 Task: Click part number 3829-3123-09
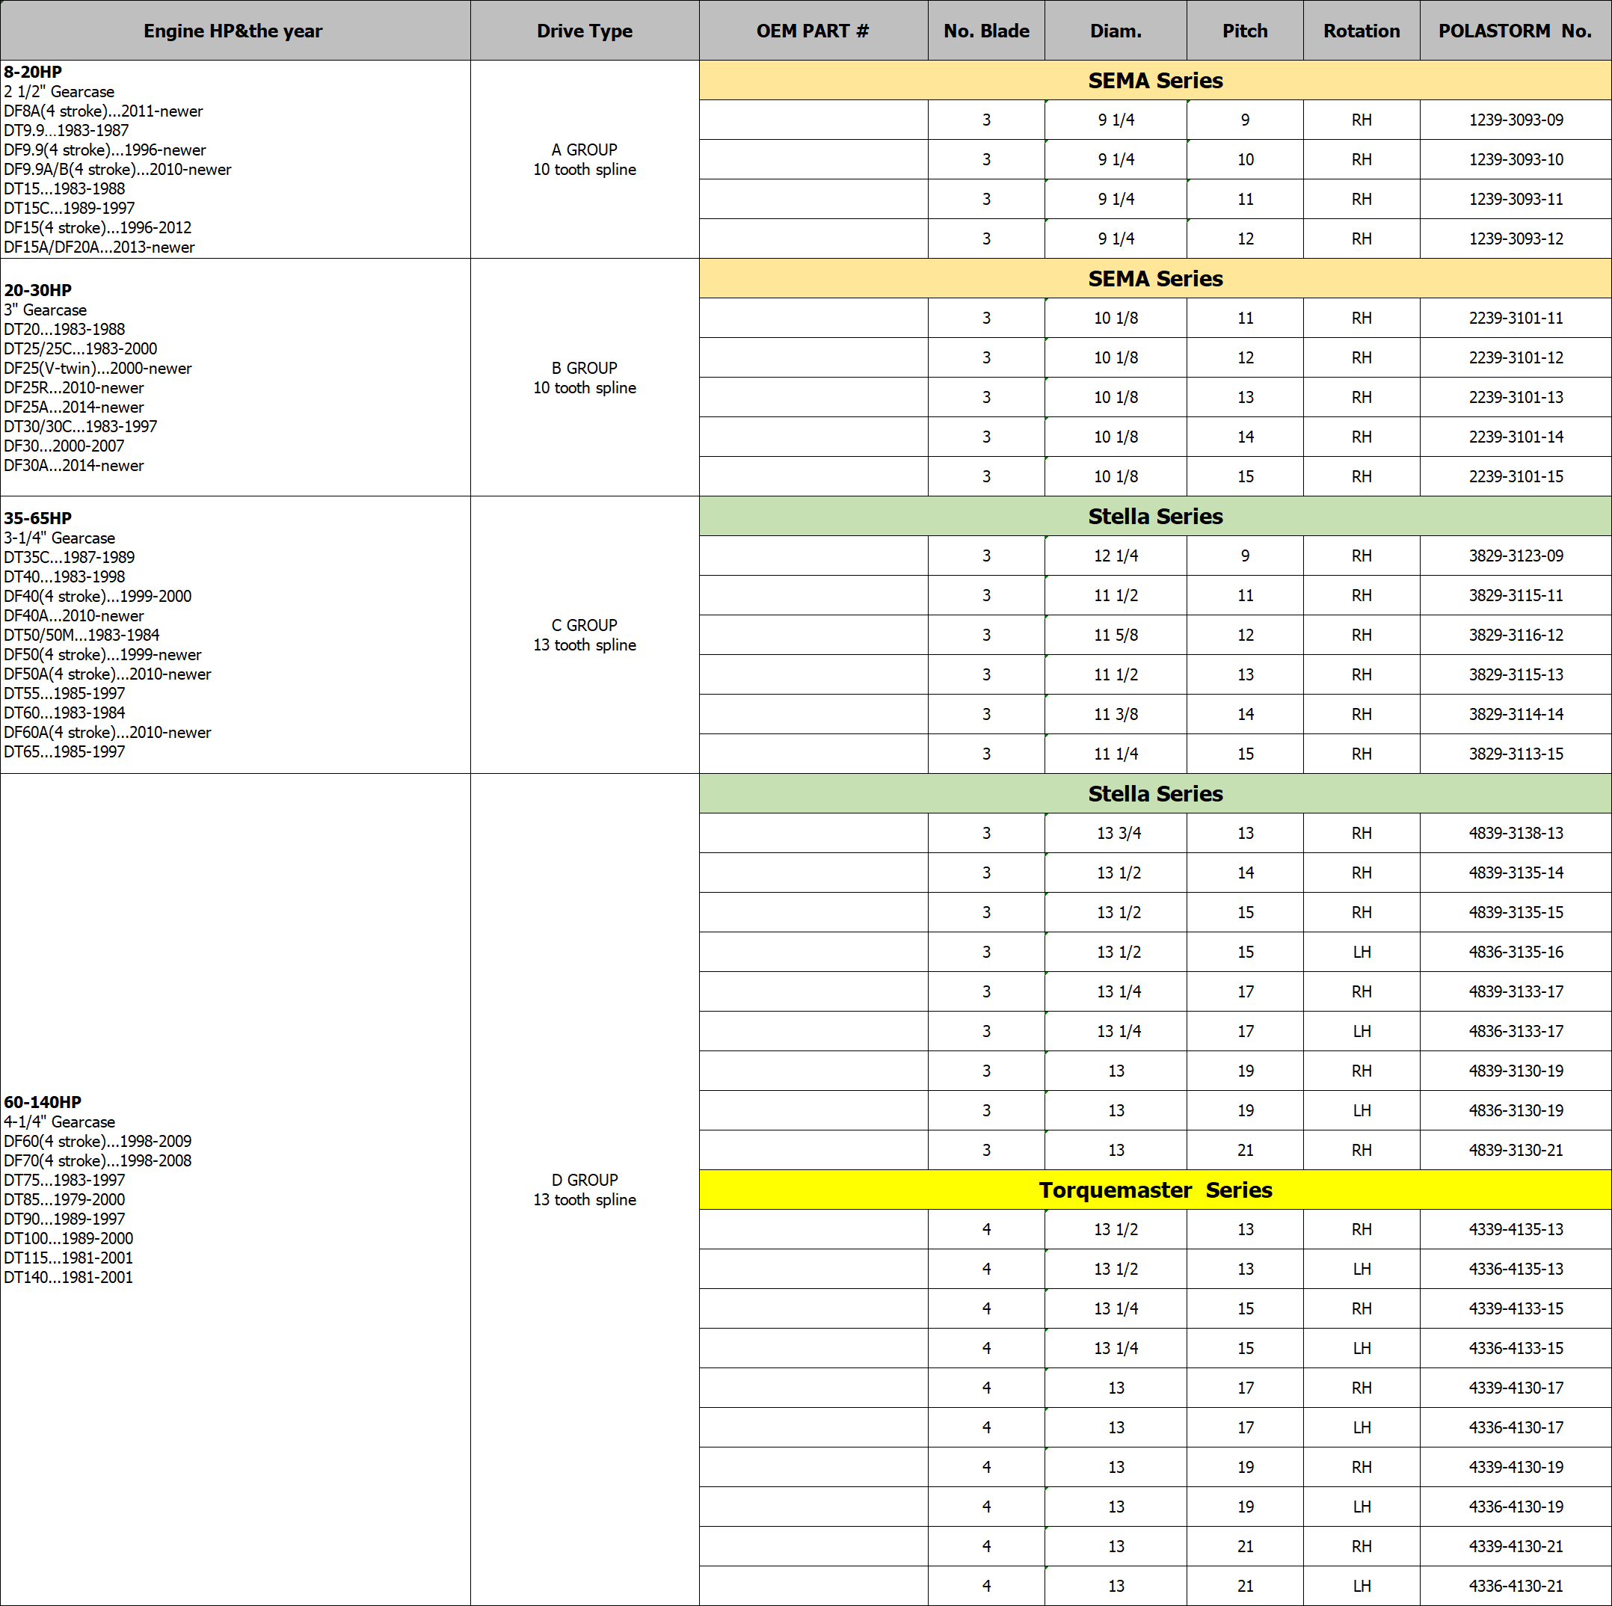coord(1516,556)
